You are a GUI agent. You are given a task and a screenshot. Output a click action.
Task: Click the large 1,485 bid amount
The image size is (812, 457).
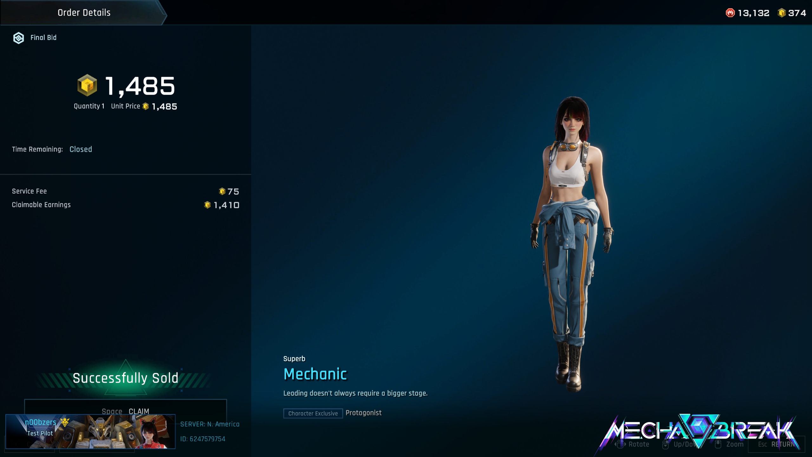click(140, 86)
